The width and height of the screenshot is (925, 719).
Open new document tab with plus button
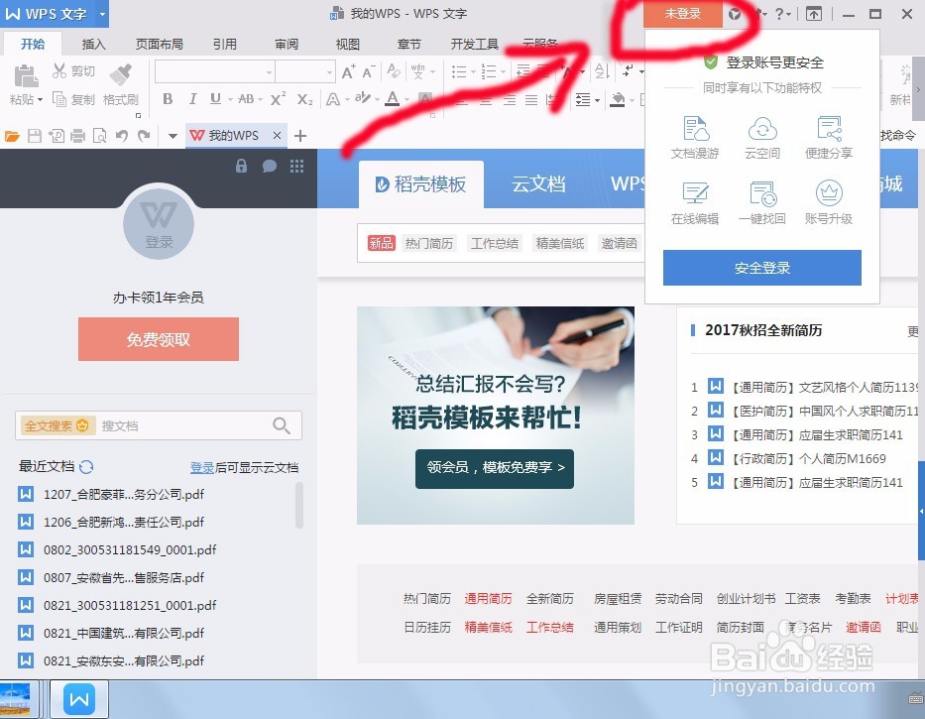(x=300, y=137)
